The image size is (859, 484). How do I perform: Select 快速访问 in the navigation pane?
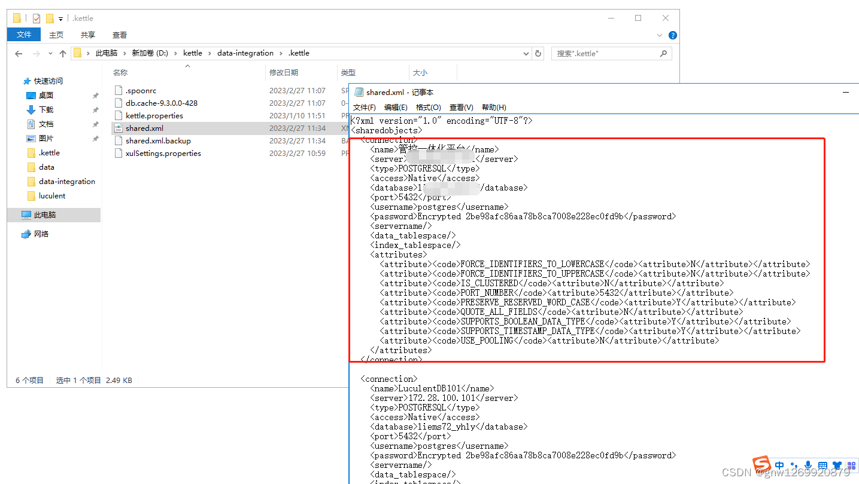pyautogui.click(x=48, y=81)
